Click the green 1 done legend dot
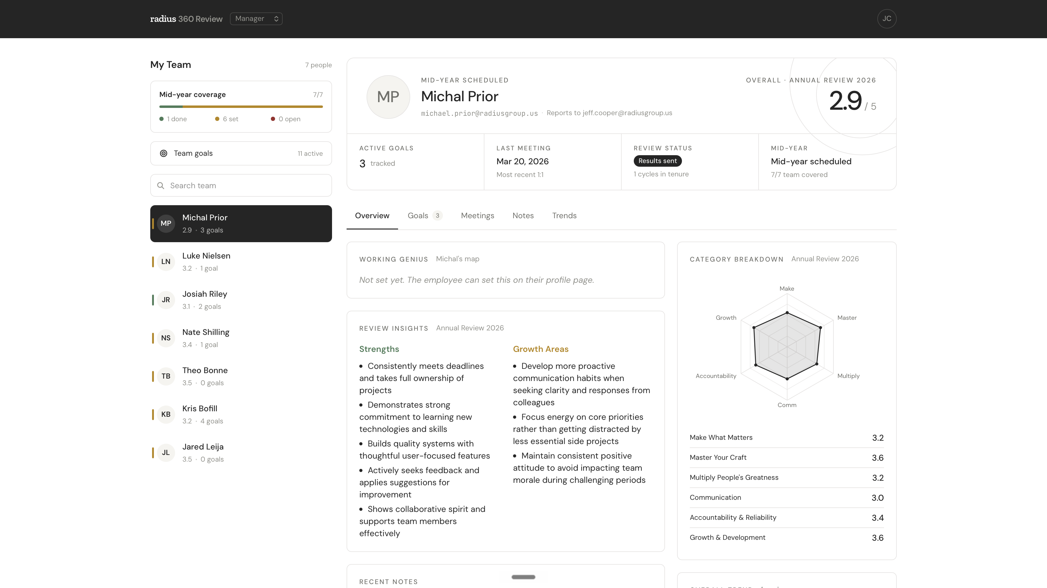The width and height of the screenshot is (1047, 588). tap(161, 119)
